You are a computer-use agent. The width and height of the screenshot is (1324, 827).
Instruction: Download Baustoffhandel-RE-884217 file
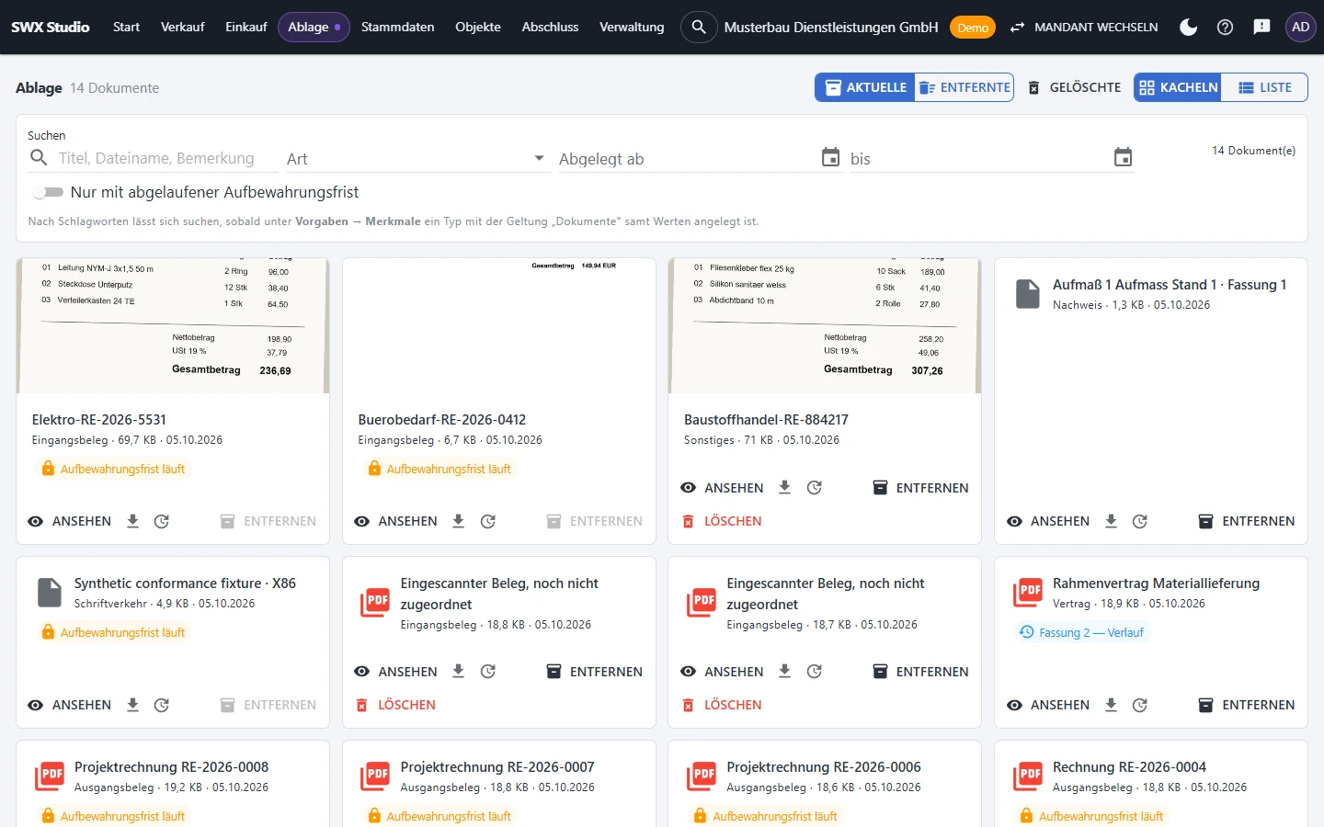click(x=784, y=488)
